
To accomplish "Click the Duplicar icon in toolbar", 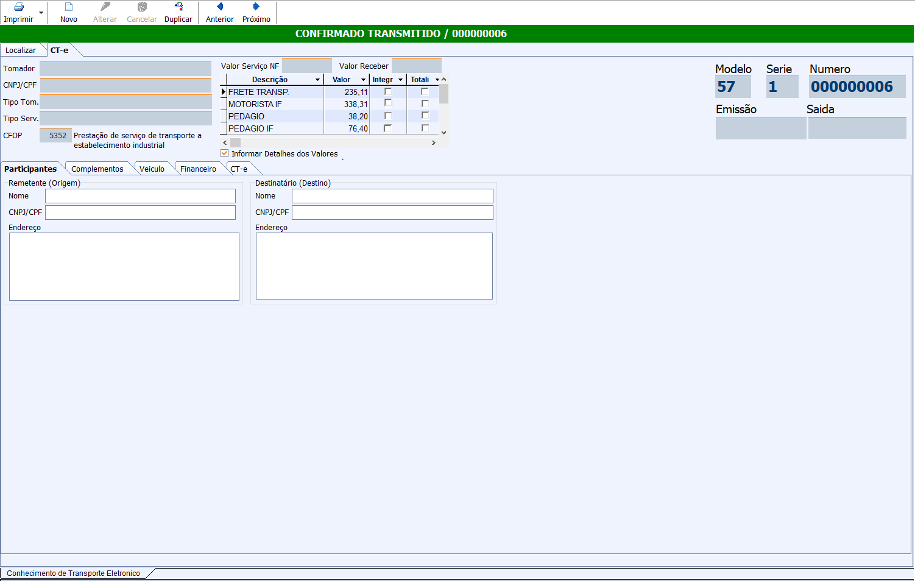I will [178, 7].
